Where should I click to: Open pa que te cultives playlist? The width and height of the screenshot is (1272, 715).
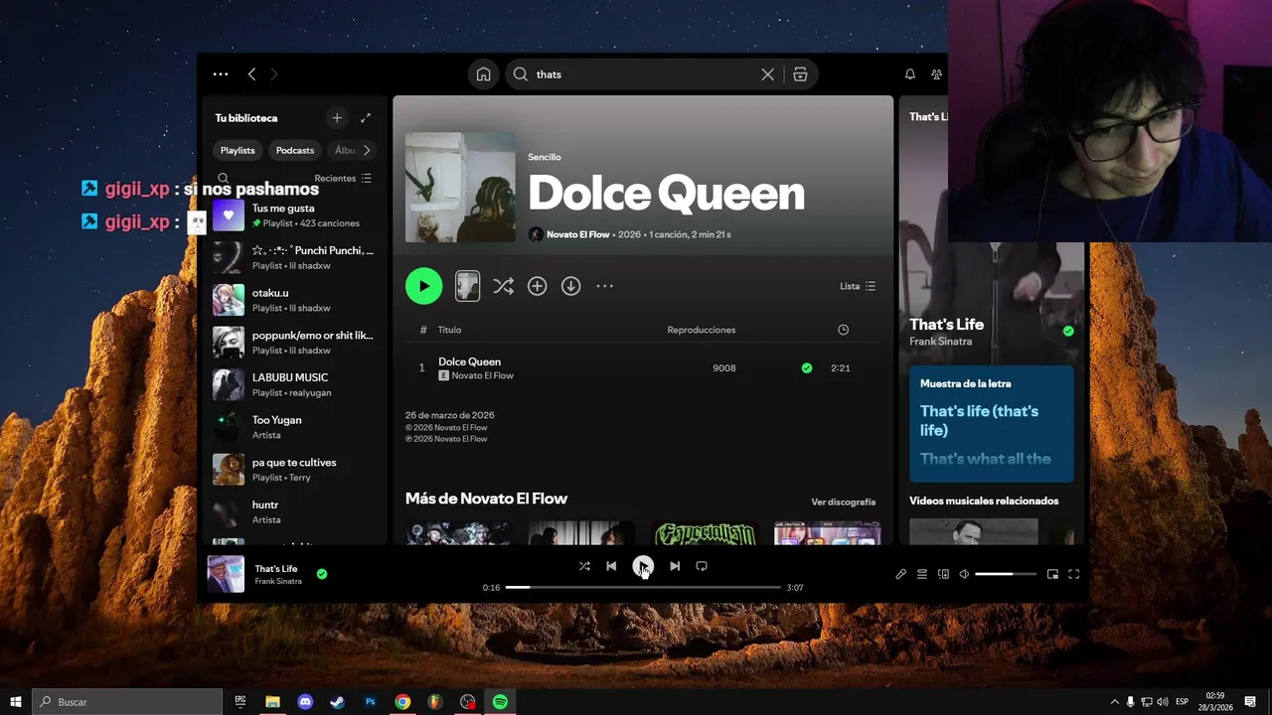293,470
